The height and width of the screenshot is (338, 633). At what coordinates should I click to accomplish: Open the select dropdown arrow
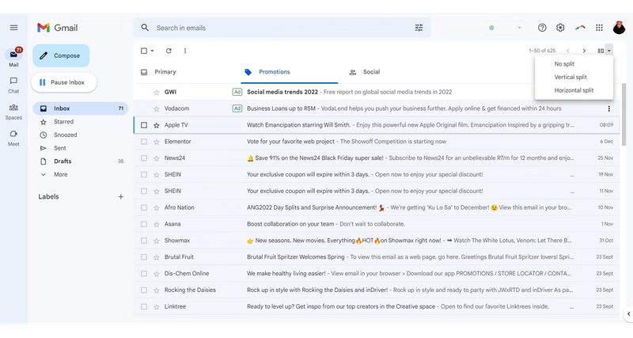tap(152, 51)
